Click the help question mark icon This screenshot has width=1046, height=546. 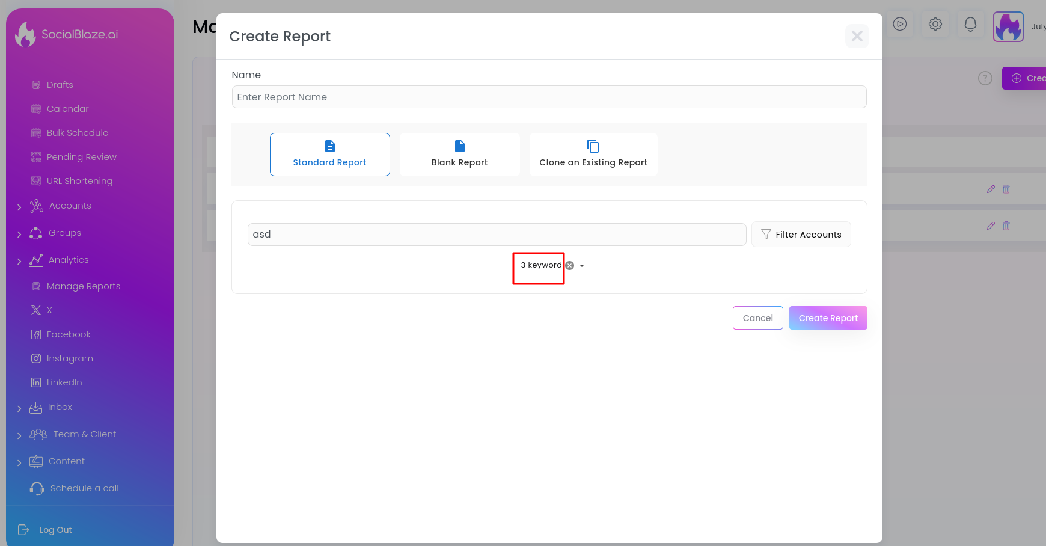click(x=985, y=78)
